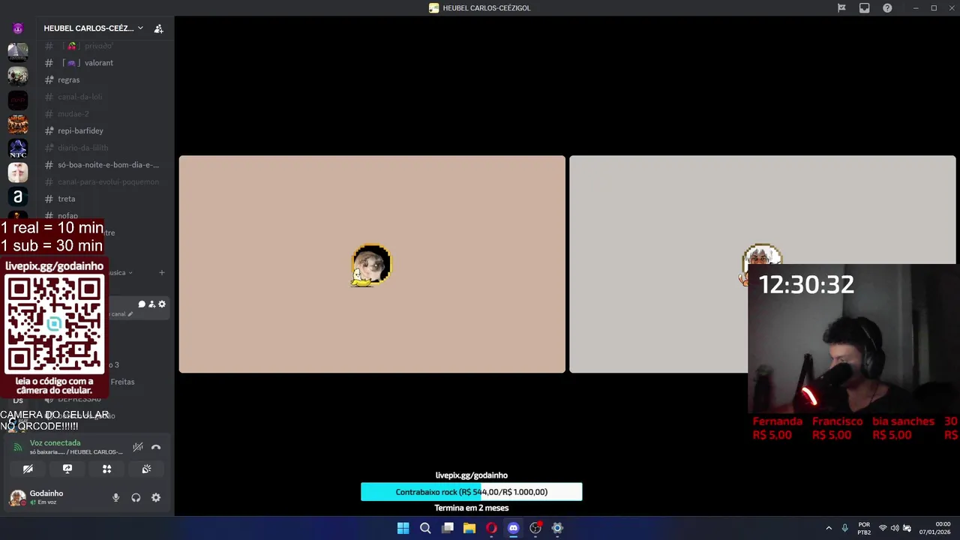Click left participant's avatar
The width and height of the screenshot is (960, 540).
[371, 265]
